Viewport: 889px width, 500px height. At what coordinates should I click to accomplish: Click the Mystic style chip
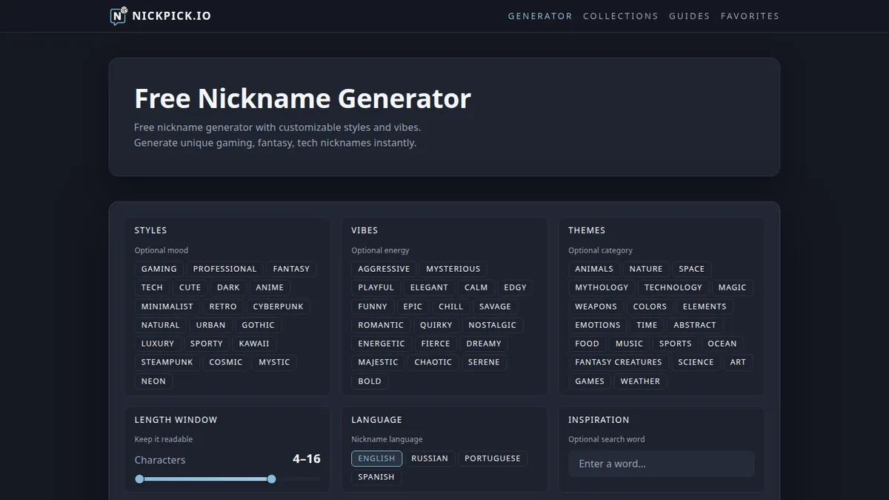click(x=274, y=362)
